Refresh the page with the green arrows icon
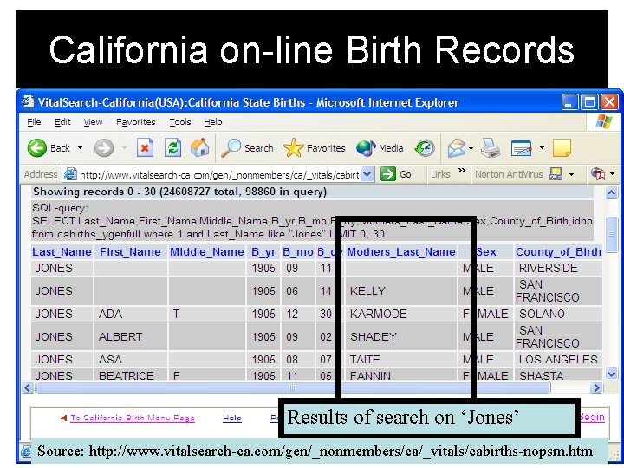The height and width of the screenshot is (468, 624). [x=172, y=148]
